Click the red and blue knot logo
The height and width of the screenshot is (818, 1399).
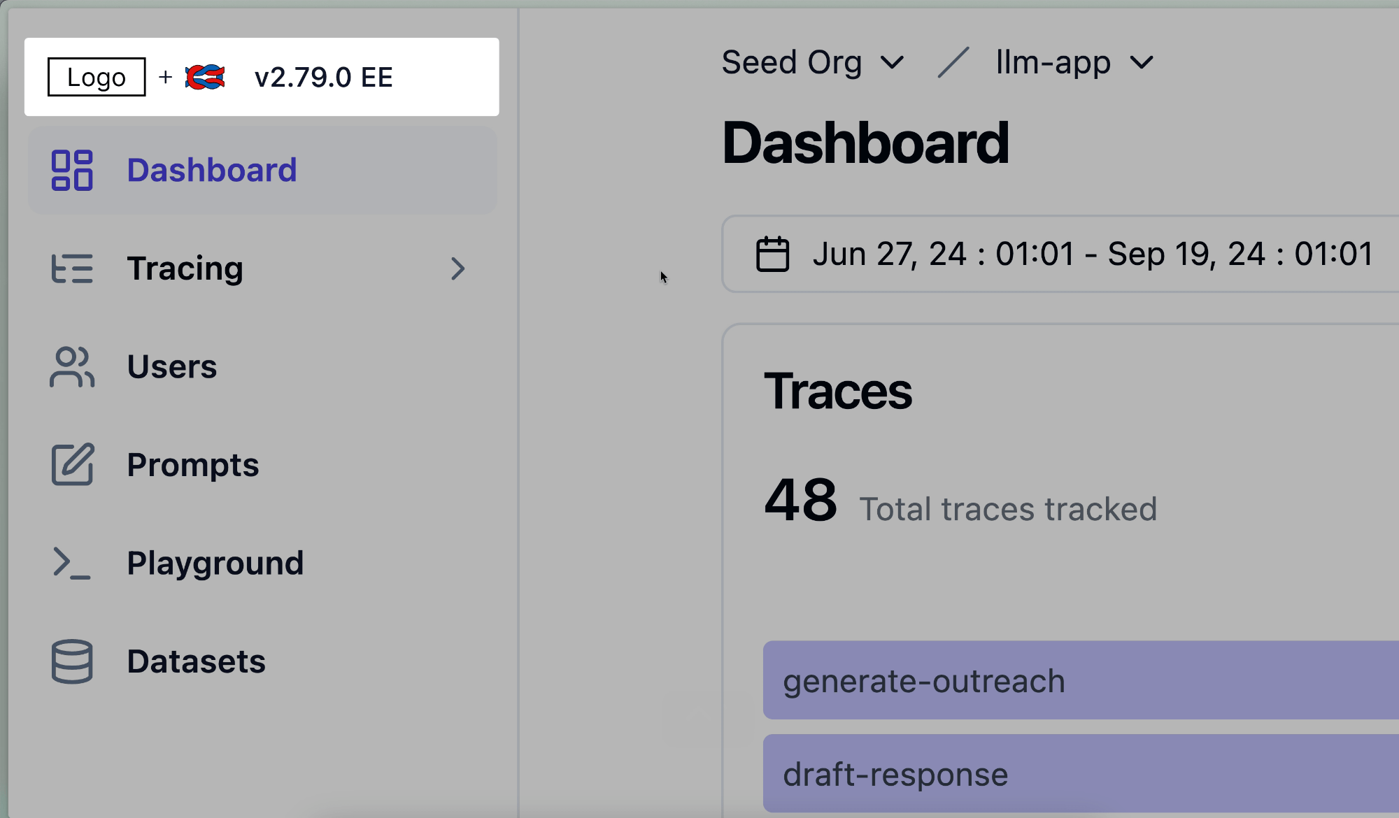click(205, 77)
